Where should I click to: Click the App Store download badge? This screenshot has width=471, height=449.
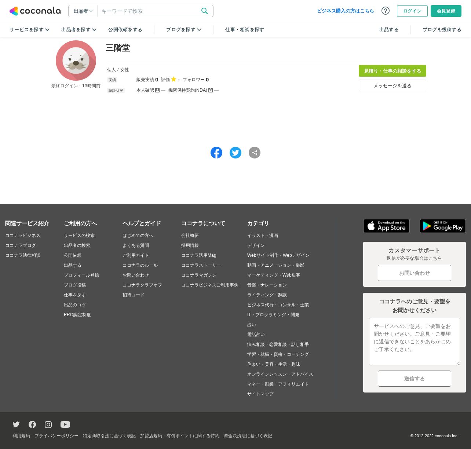tap(386, 226)
